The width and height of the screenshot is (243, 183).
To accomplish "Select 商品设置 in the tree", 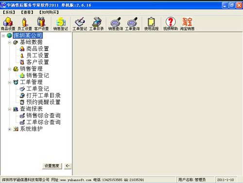I will tap(37, 49).
